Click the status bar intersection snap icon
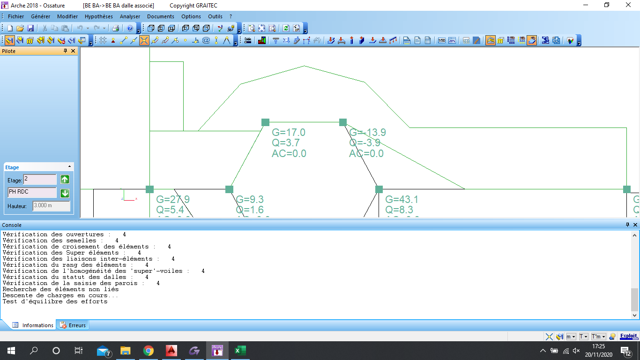Screen dimensions: 640x360 click(549, 337)
